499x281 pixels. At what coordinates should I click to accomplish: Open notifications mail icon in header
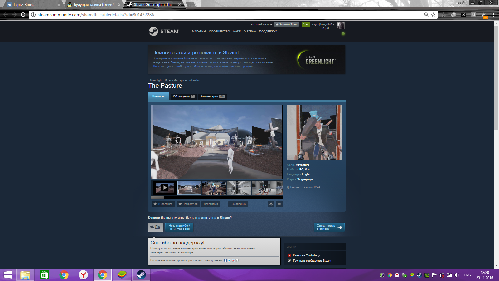(x=306, y=24)
